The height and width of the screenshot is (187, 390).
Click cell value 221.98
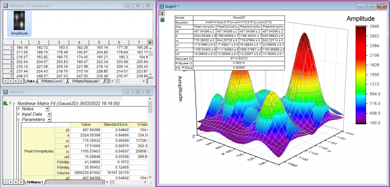coord(79,67)
